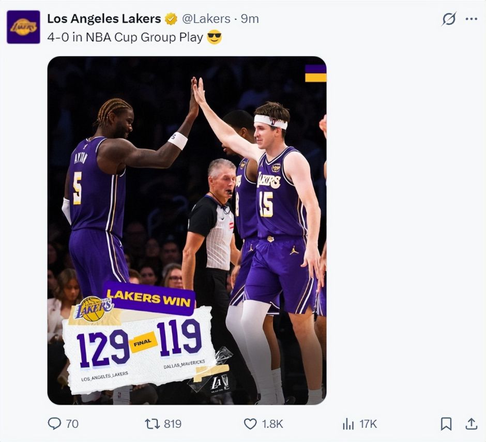The width and height of the screenshot is (486, 442).
Task: Click the 1.8K likes count
Action: click(x=272, y=424)
